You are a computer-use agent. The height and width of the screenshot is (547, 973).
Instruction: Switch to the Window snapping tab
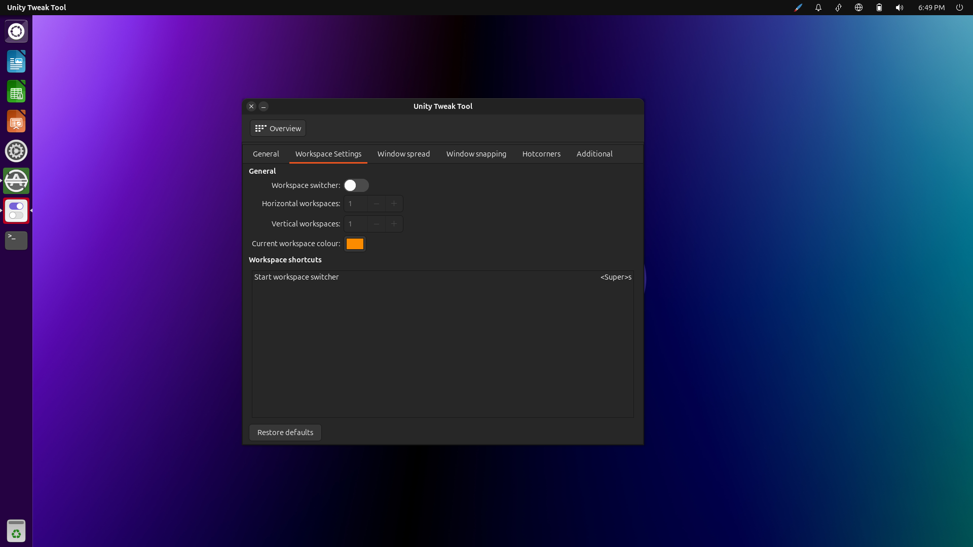click(476, 154)
